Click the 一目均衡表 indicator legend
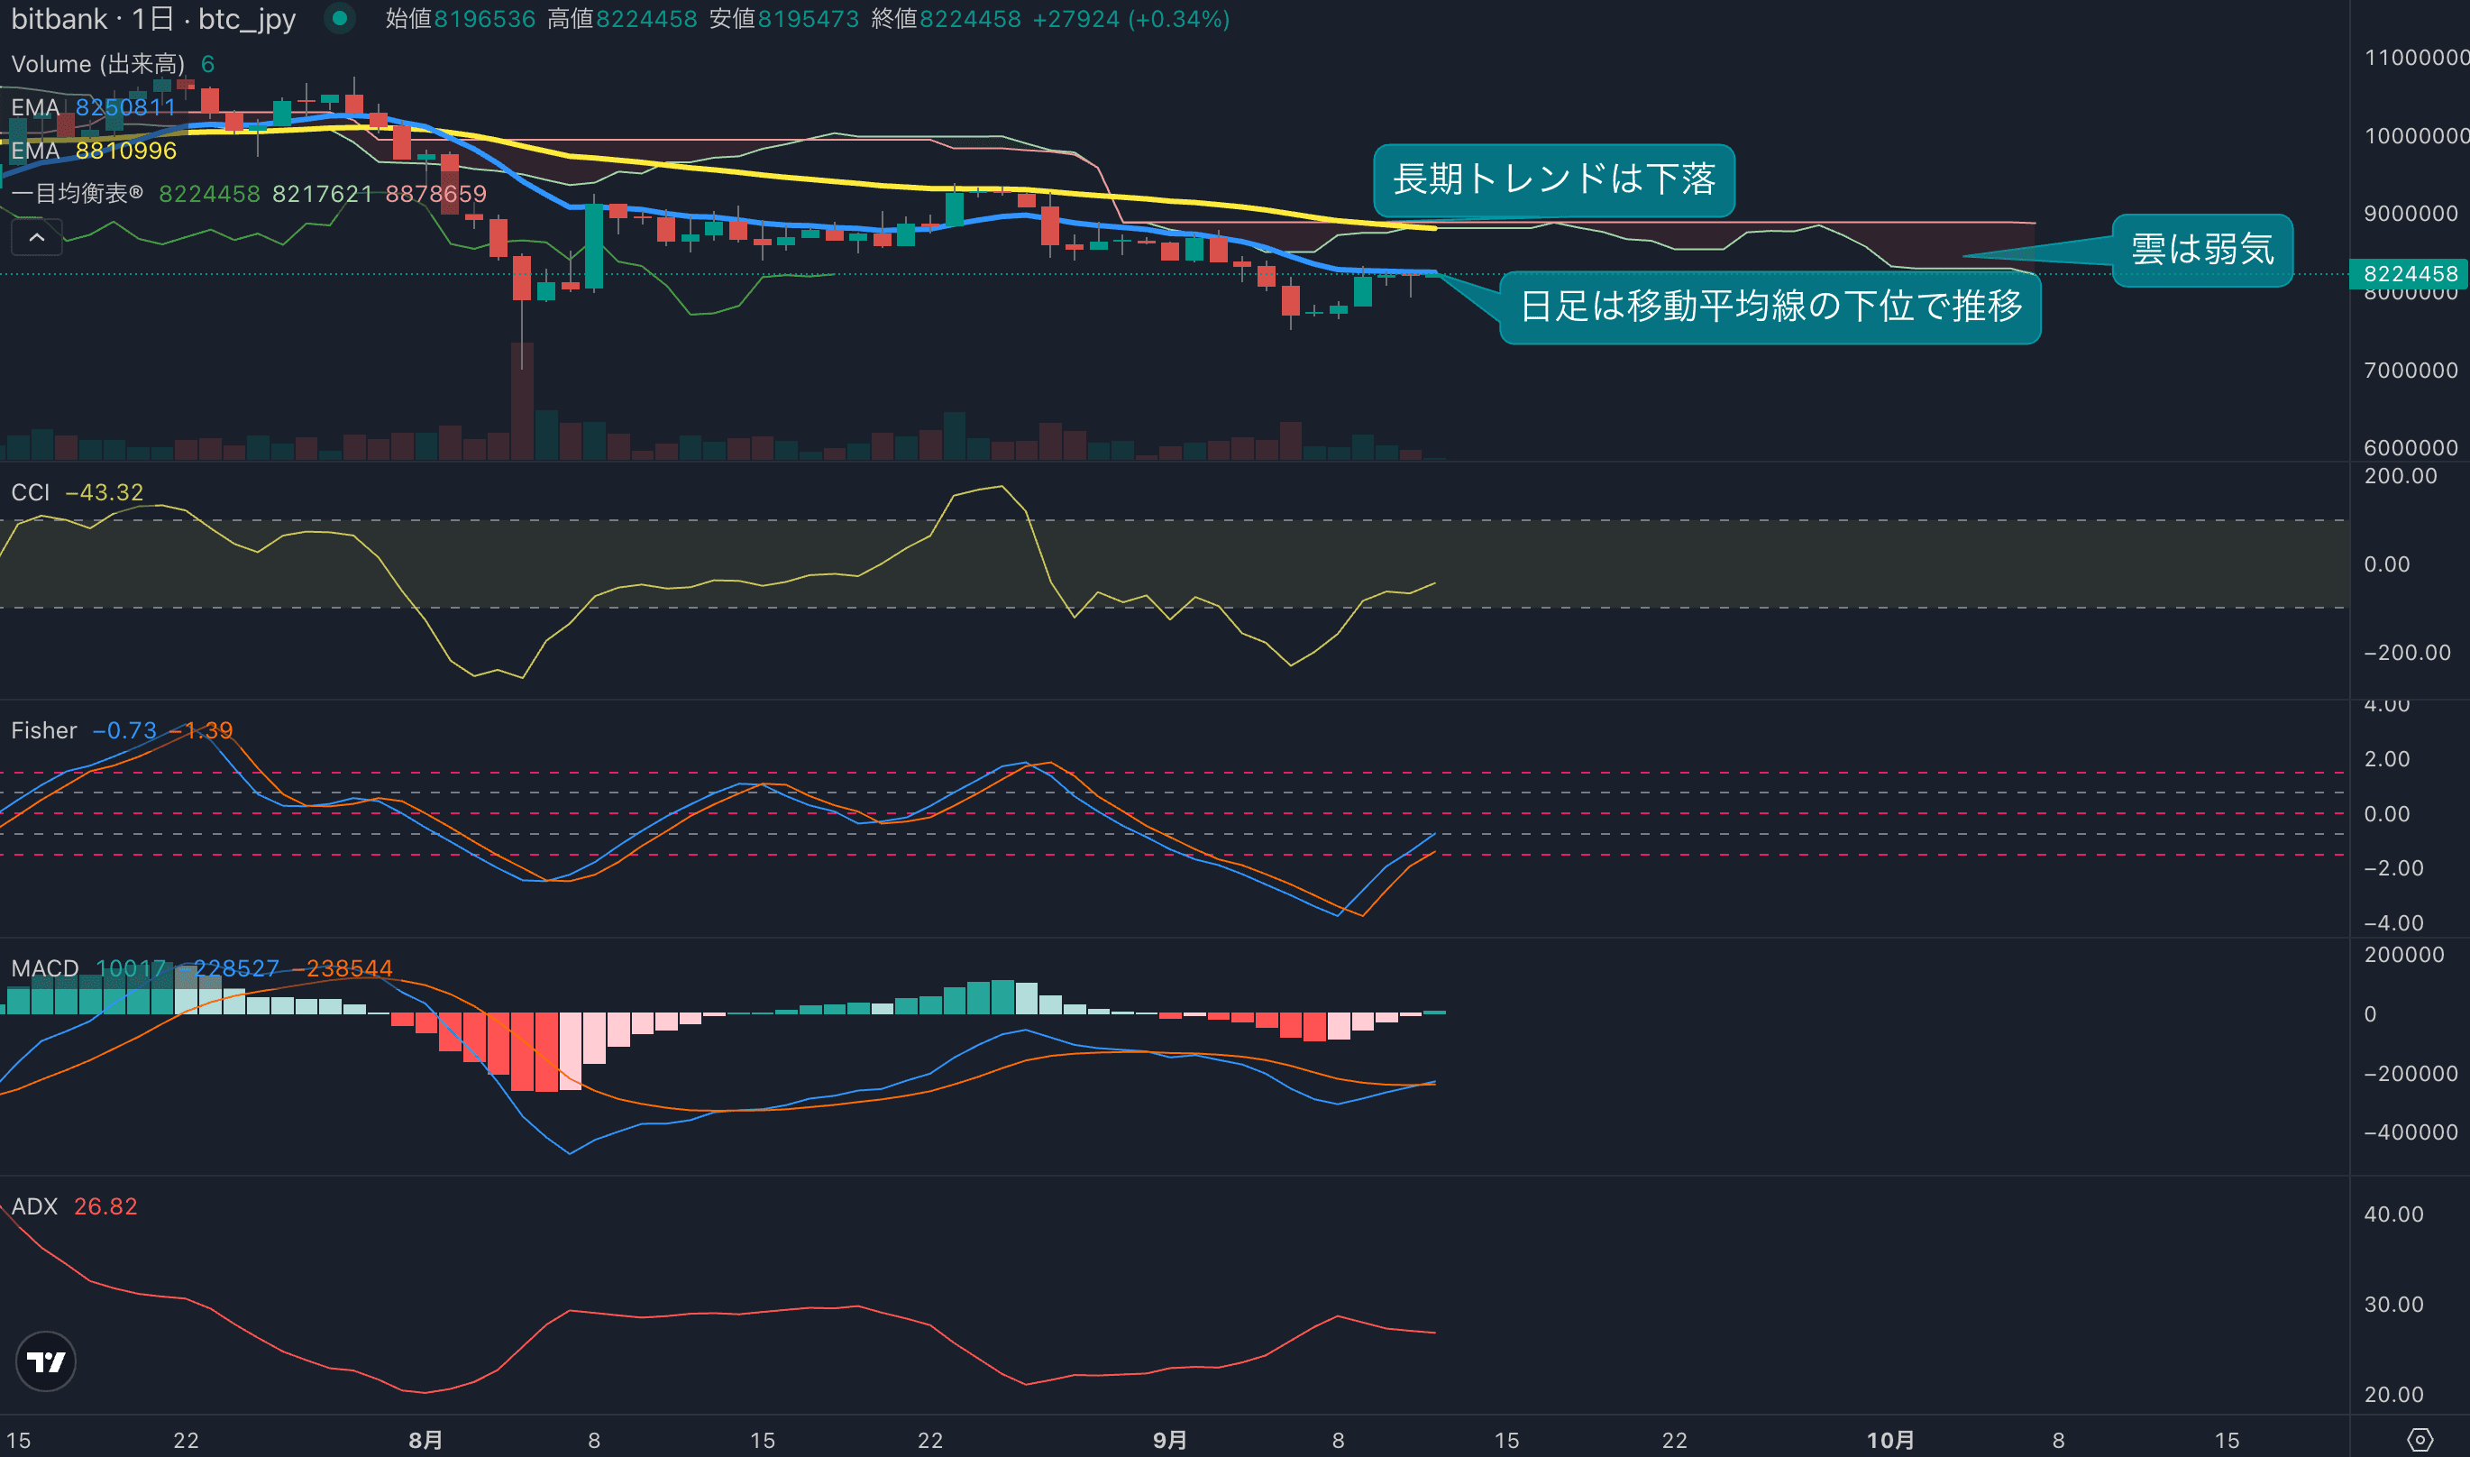This screenshot has height=1457, width=2470. pos(77,194)
